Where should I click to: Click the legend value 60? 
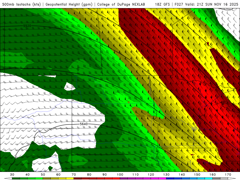(58, 175)
